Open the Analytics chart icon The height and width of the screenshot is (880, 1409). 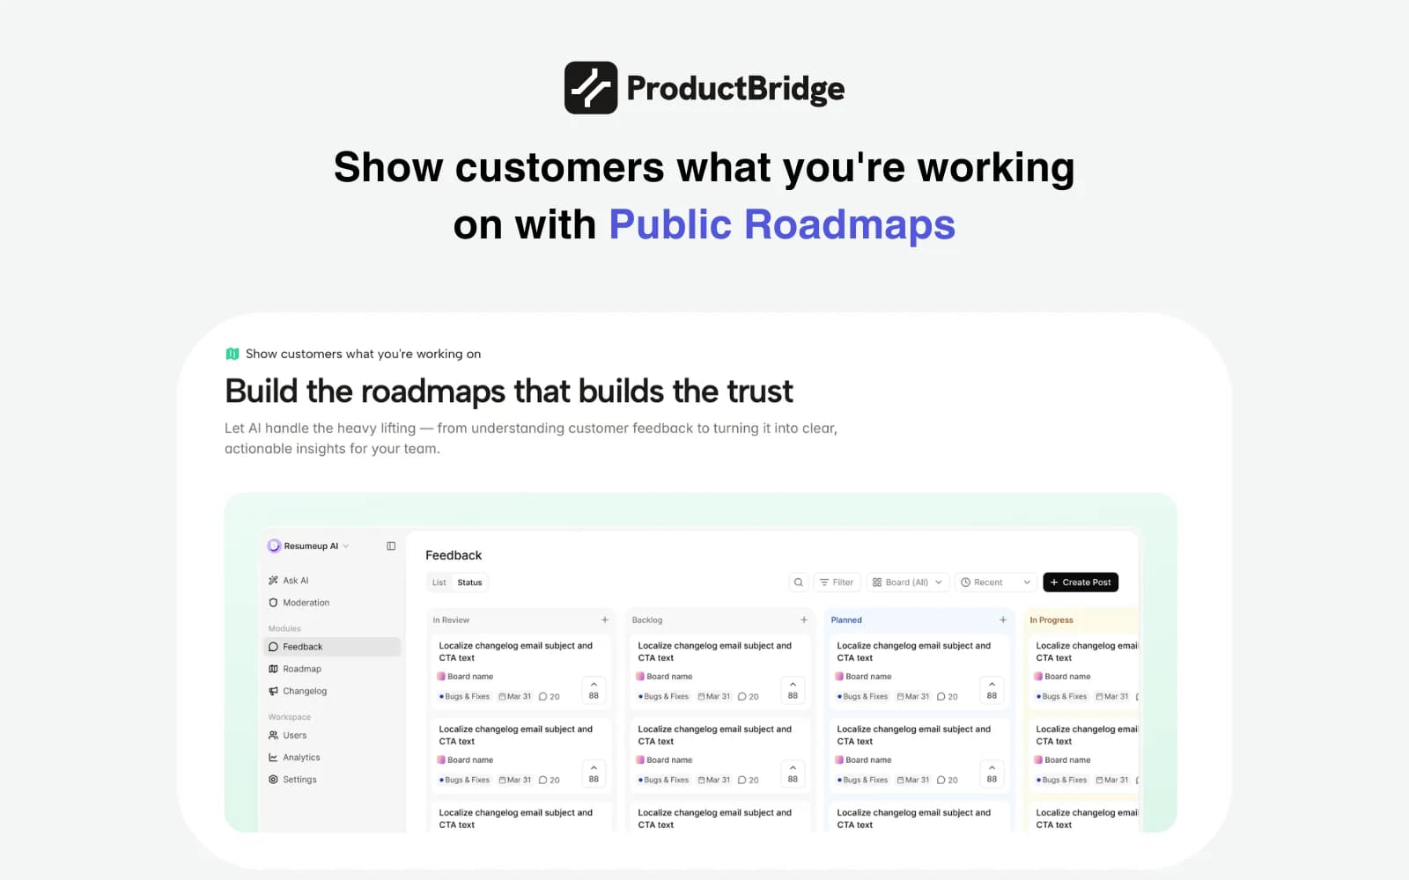point(273,757)
